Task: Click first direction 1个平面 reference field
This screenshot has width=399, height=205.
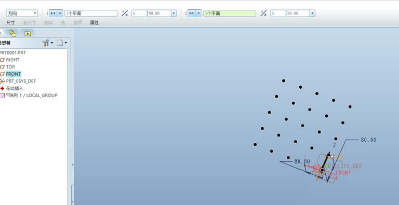Action: coord(91,13)
